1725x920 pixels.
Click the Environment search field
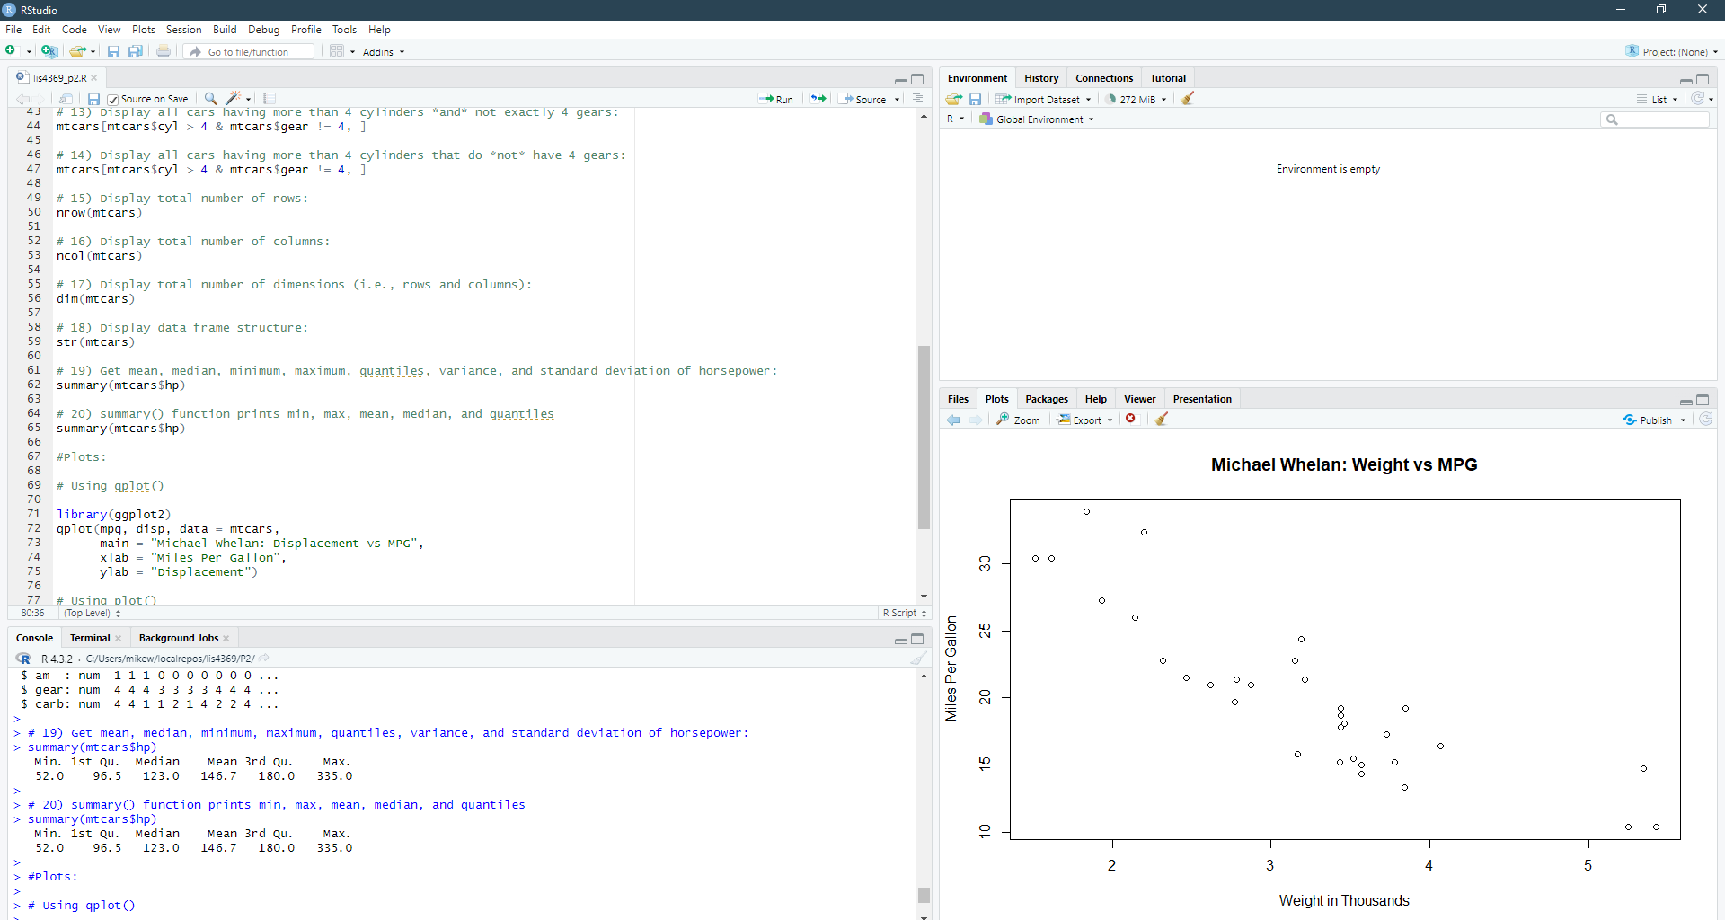point(1654,119)
